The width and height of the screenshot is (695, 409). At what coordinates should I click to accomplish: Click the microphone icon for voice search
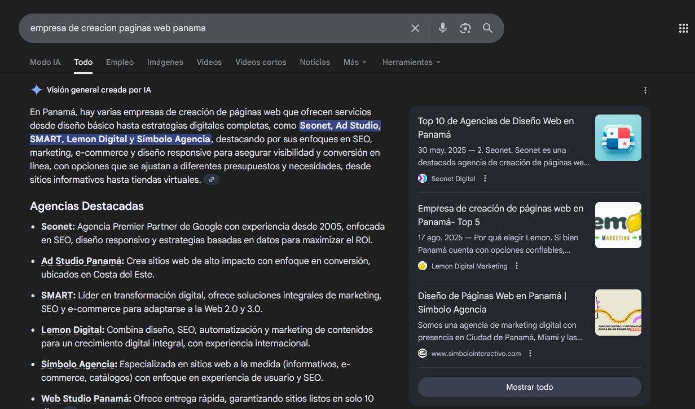point(442,28)
